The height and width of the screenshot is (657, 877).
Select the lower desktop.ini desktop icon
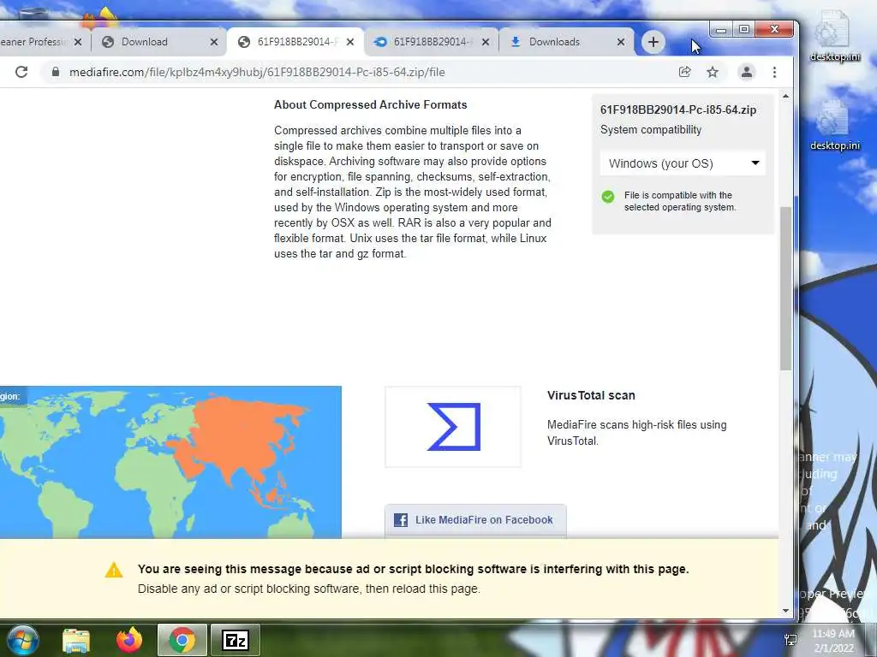834,125
